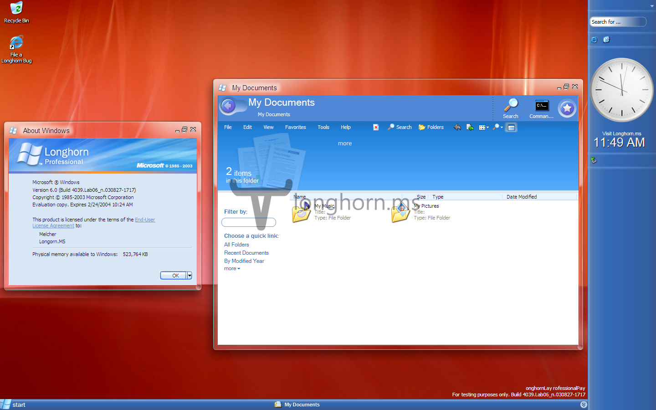
Task: Click the My Pictures file name text
Action: [426, 206]
